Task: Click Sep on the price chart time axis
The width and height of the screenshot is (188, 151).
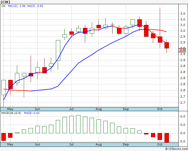Action: (x=126, y=109)
